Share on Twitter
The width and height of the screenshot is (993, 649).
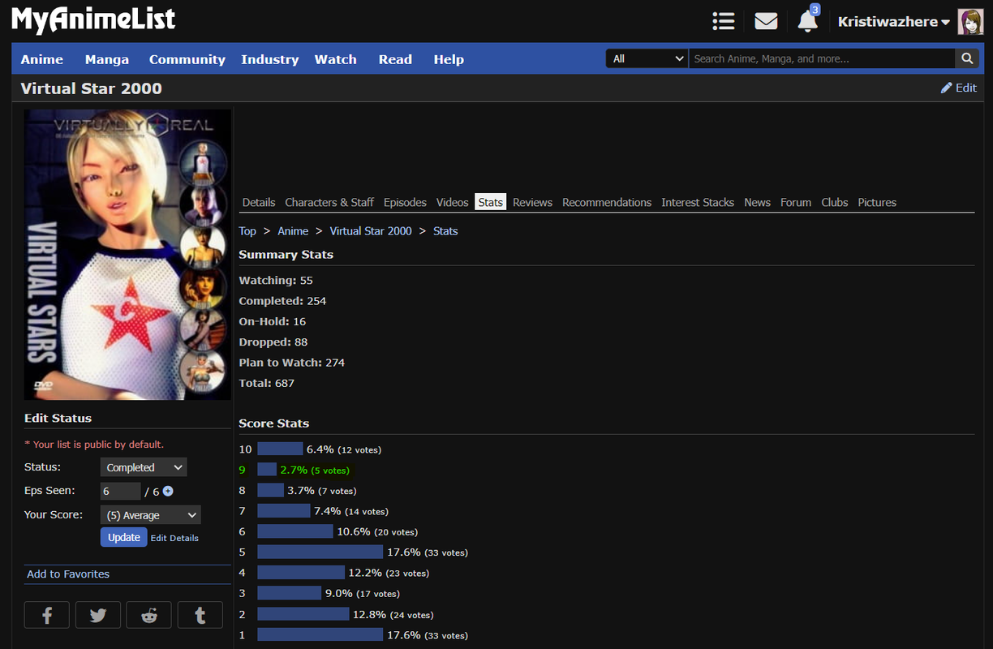coord(98,615)
